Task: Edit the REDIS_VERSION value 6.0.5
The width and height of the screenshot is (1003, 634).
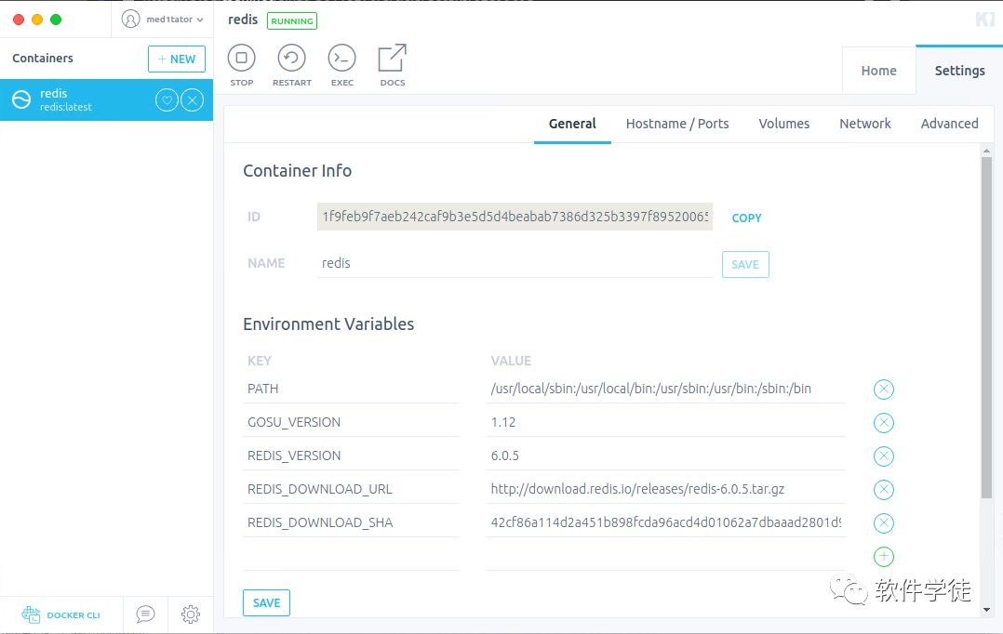Action: click(x=665, y=456)
